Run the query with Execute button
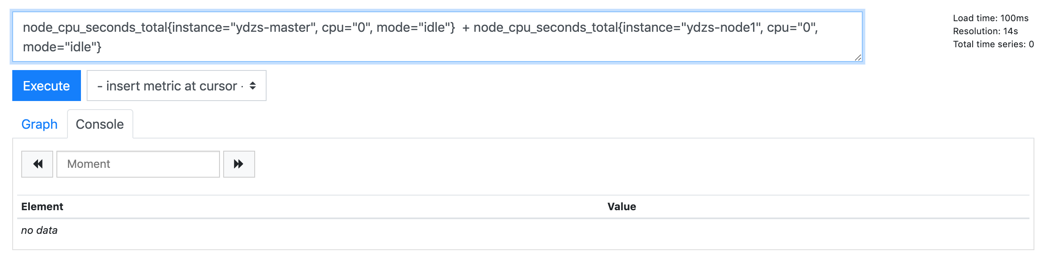Image resolution: width=1045 pixels, height=255 pixels. (47, 86)
